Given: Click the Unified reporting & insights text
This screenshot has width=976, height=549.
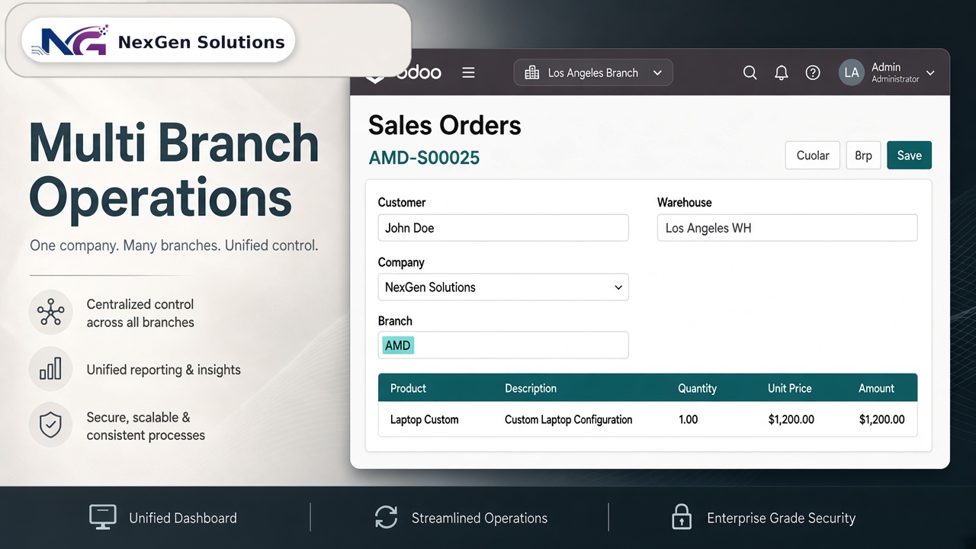Looking at the screenshot, I should click(x=163, y=370).
